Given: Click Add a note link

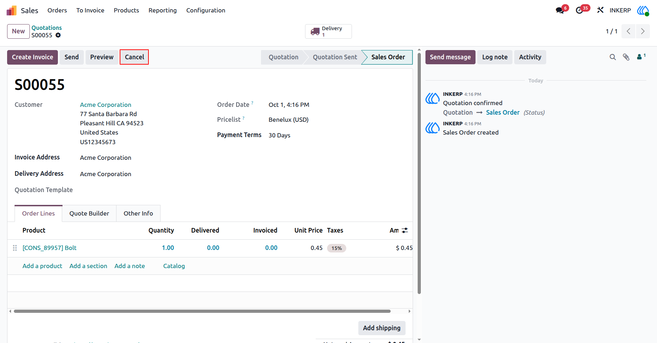Looking at the screenshot, I should click(130, 266).
